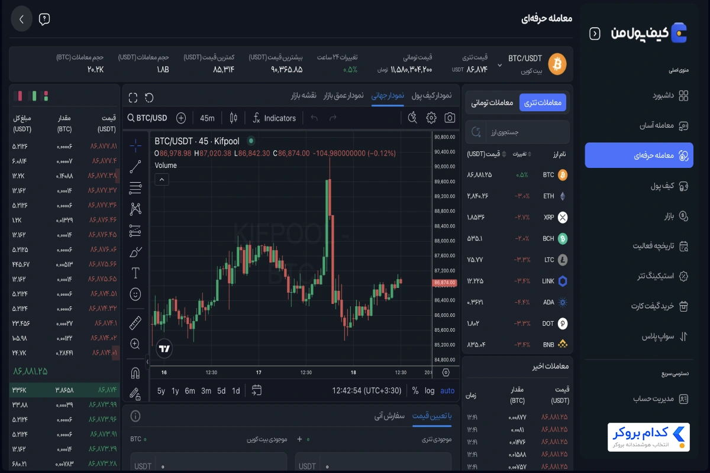
Task: Toggle lock all drawing tools
Action: pos(135,394)
